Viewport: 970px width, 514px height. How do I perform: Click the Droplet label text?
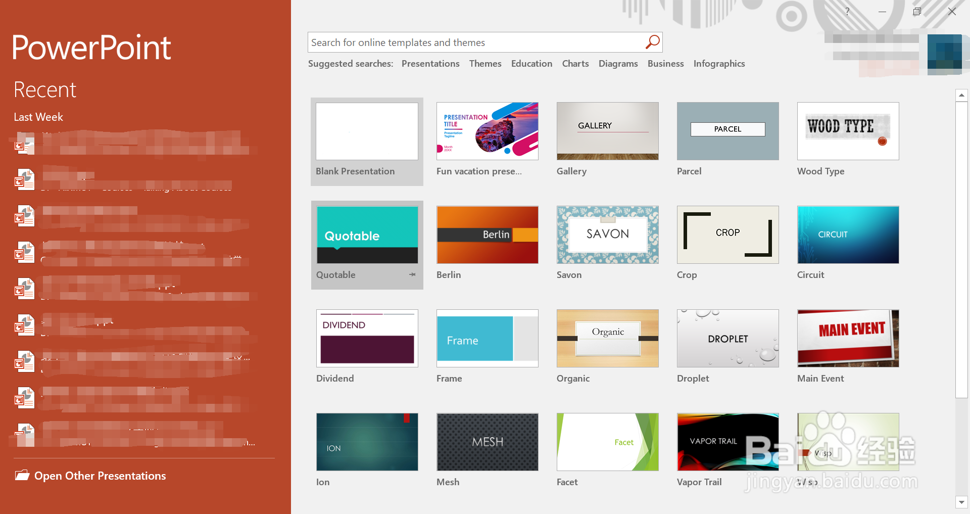[x=693, y=379]
